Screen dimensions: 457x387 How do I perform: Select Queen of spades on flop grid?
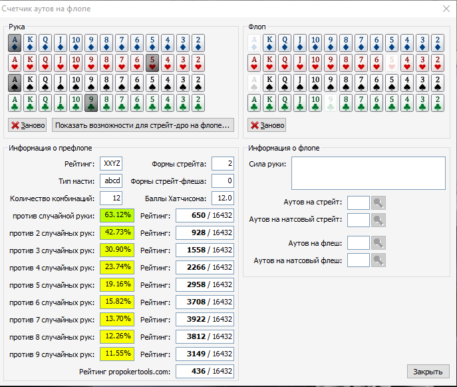(x=285, y=83)
